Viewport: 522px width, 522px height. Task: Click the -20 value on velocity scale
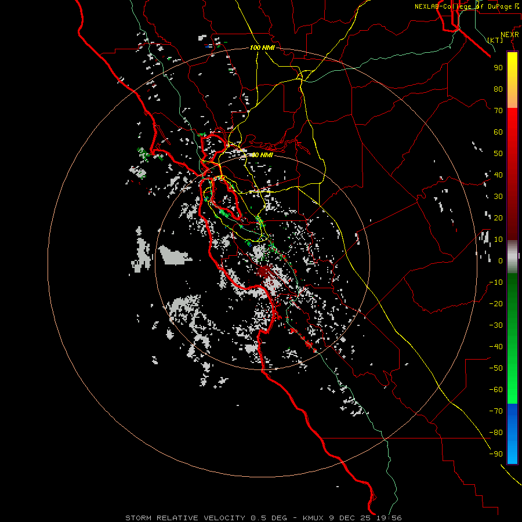[496, 303]
